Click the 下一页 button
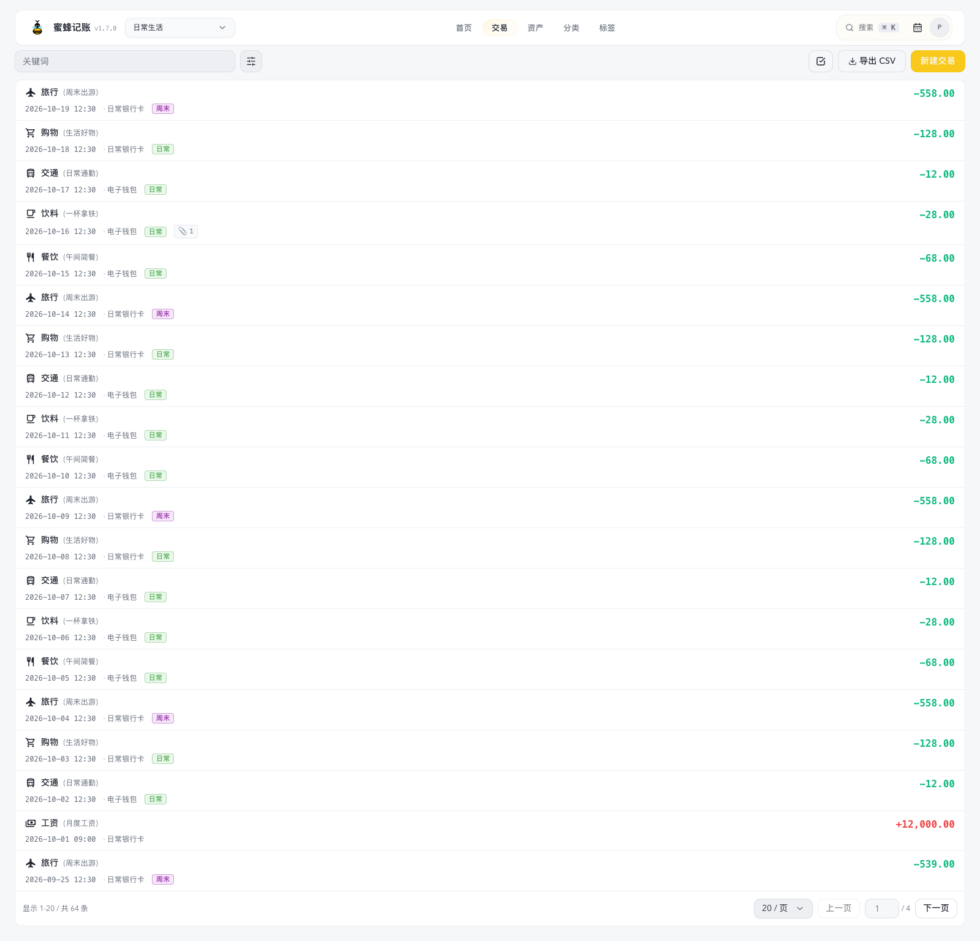Image resolution: width=980 pixels, height=941 pixels. coord(936,908)
